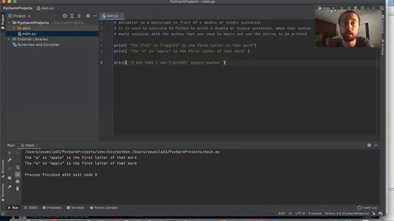Open the Python Console tool window
The image size is (394, 221).
103,207
